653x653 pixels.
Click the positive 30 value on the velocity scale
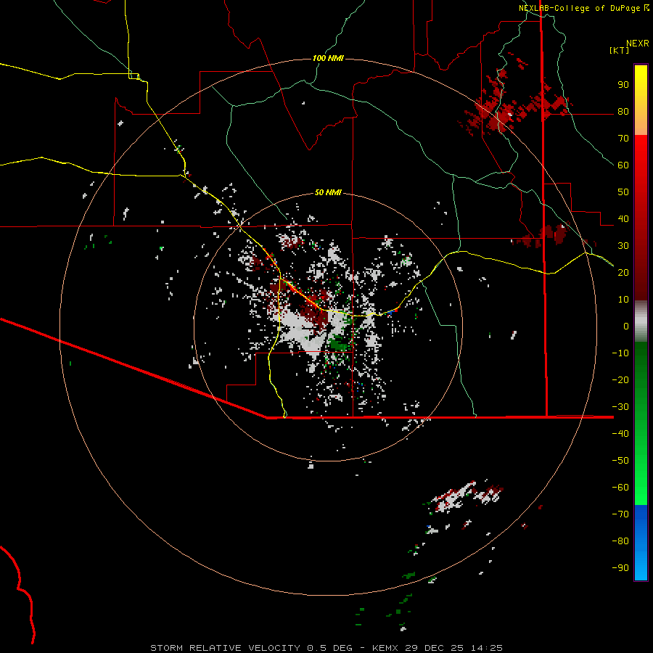(x=623, y=246)
